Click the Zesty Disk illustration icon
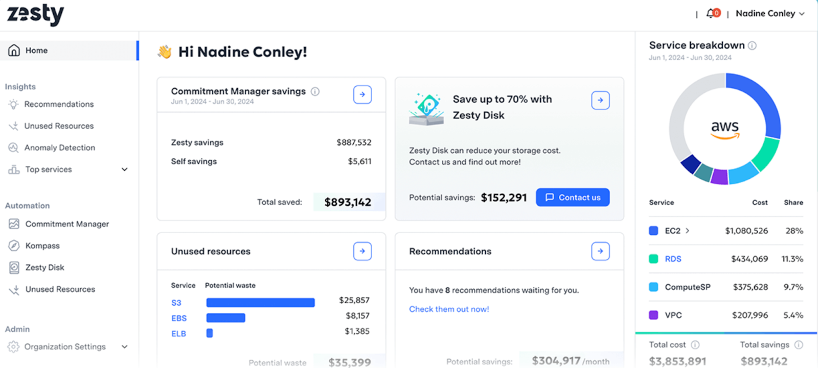The width and height of the screenshot is (818, 368). click(x=426, y=109)
